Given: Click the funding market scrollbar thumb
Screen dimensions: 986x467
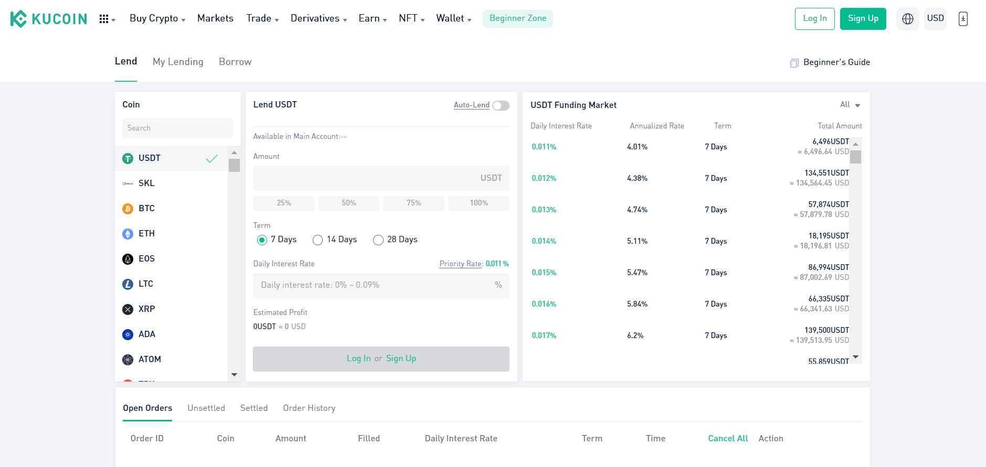Looking at the screenshot, I should [x=855, y=157].
